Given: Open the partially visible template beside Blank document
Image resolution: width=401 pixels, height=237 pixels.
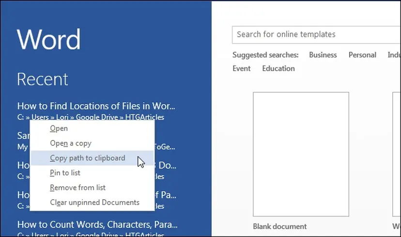Looking at the screenshot, I should tap(397, 154).
